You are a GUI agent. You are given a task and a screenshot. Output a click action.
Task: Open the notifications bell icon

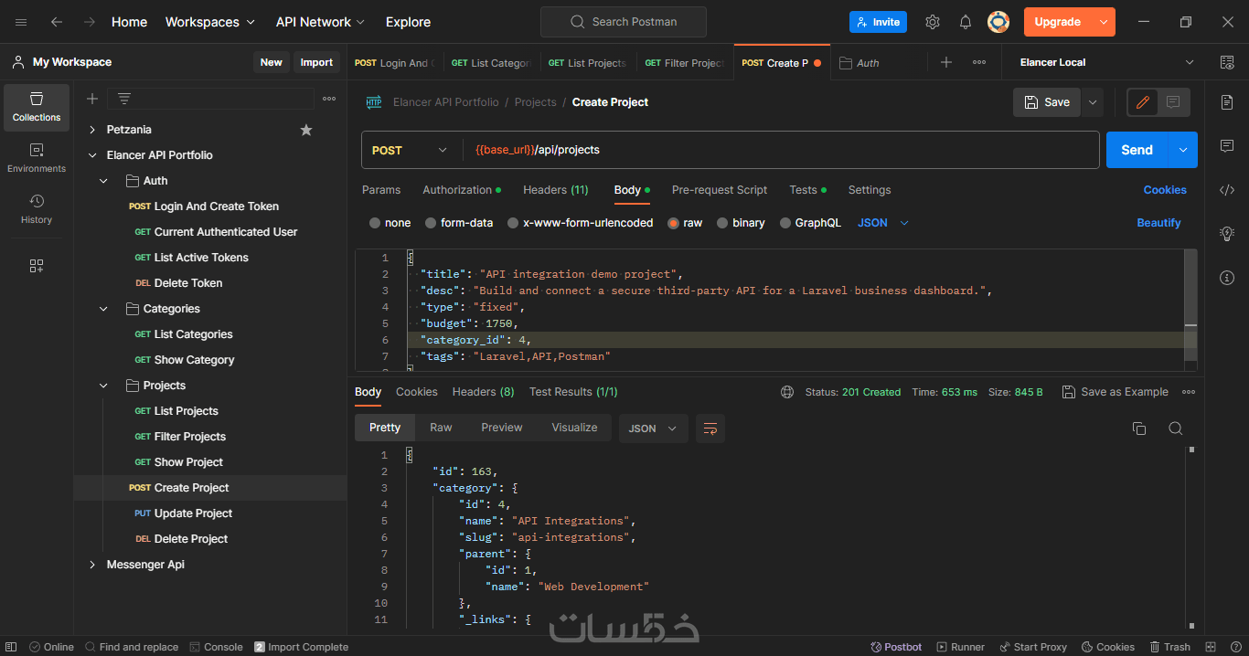click(x=966, y=22)
